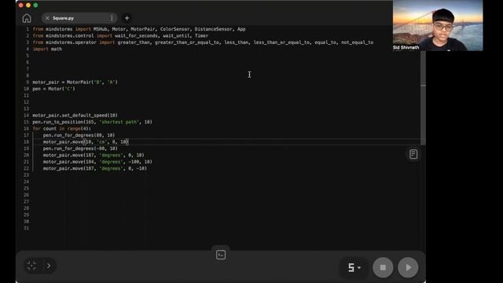The width and height of the screenshot is (503, 283).
Task: Open the knowledge base panel icon
Action: pyautogui.click(x=413, y=154)
